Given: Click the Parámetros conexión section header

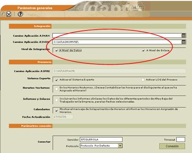Looking at the screenshot, I should pos(30,126).
